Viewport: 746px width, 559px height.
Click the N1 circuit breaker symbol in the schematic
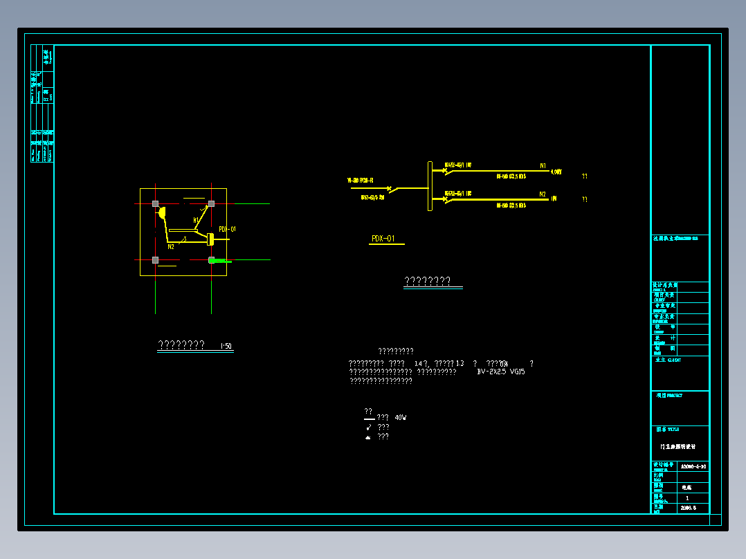pyautogui.click(x=447, y=172)
